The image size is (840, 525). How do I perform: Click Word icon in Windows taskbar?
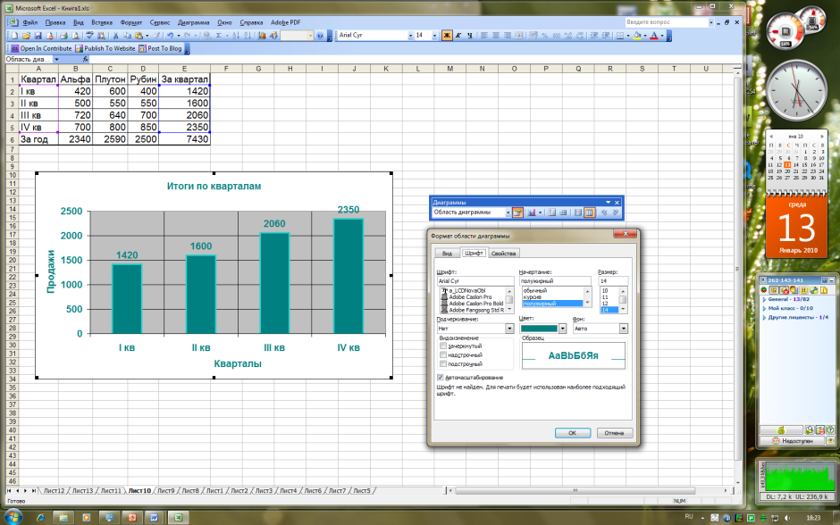pyautogui.click(x=154, y=518)
